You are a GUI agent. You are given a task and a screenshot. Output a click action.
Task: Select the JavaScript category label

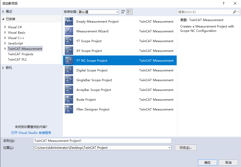[x=15, y=43]
